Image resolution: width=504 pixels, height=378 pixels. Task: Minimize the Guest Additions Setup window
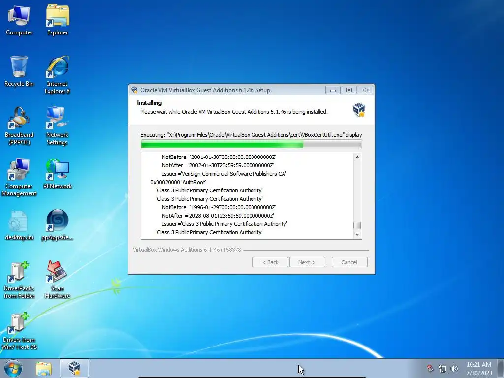tap(333, 90)
